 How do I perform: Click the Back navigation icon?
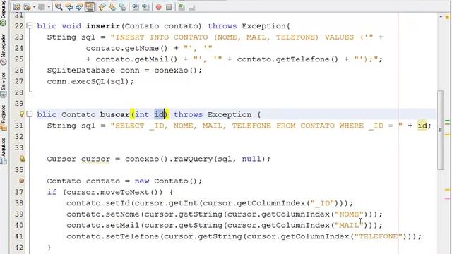pos(28,6)
